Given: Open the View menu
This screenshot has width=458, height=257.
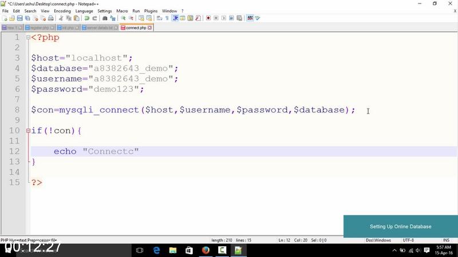Looking at the screenshot, I should click(x=45, y=11).
